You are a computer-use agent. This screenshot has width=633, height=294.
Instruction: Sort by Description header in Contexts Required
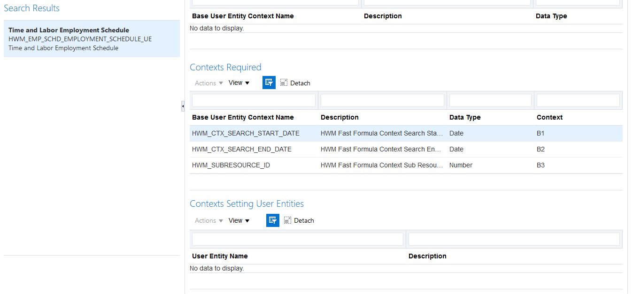(340, 117)
